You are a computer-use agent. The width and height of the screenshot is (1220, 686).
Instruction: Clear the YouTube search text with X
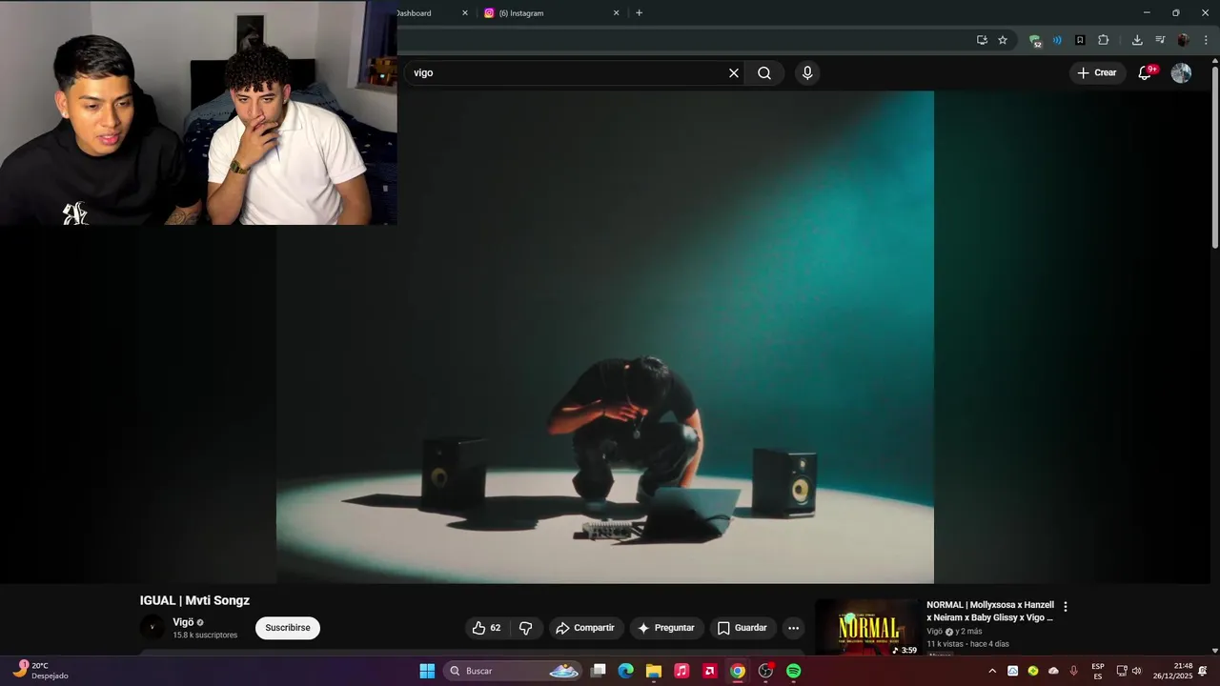[734, 73]
